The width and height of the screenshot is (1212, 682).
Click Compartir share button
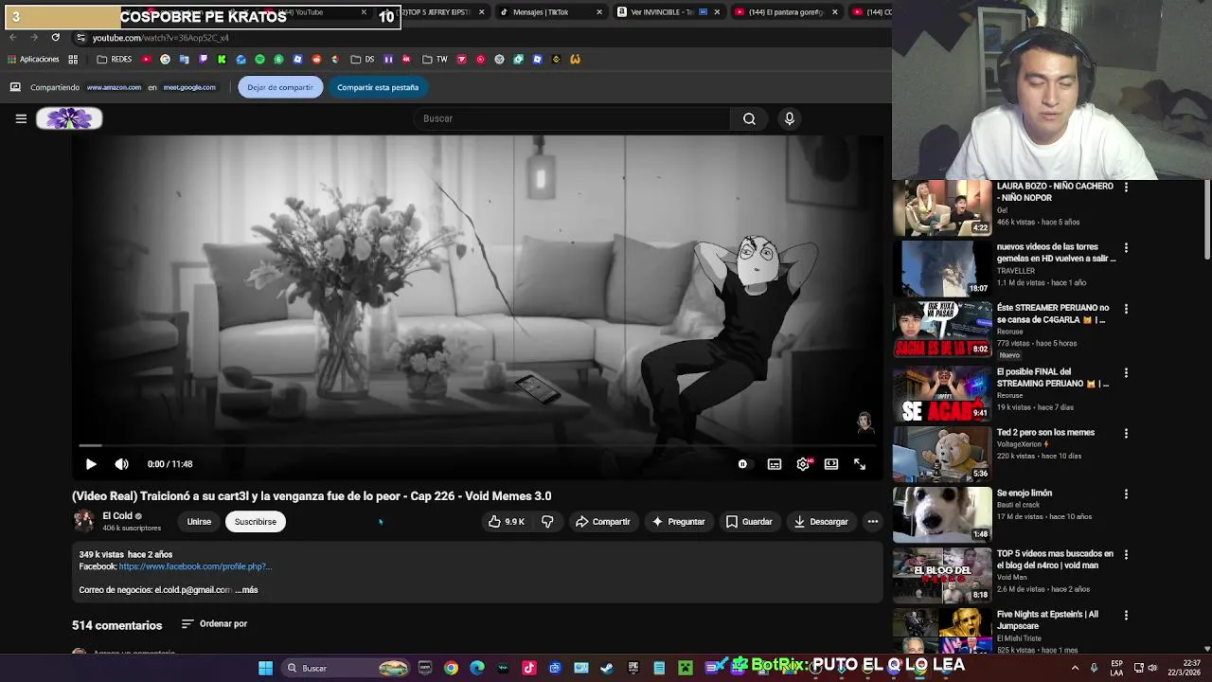tap(602, 522)
